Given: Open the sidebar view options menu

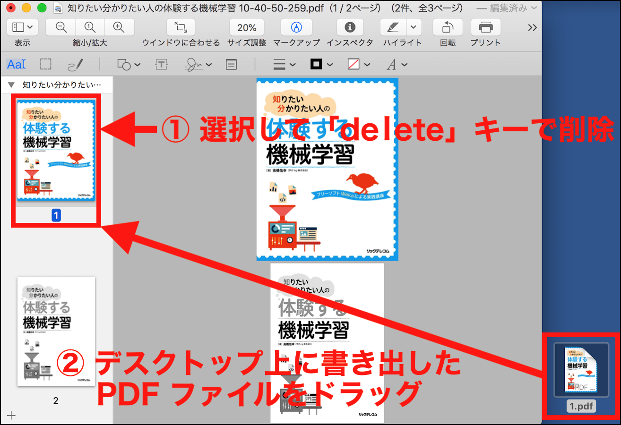Looking at the screenshot, I should (22, 27).
